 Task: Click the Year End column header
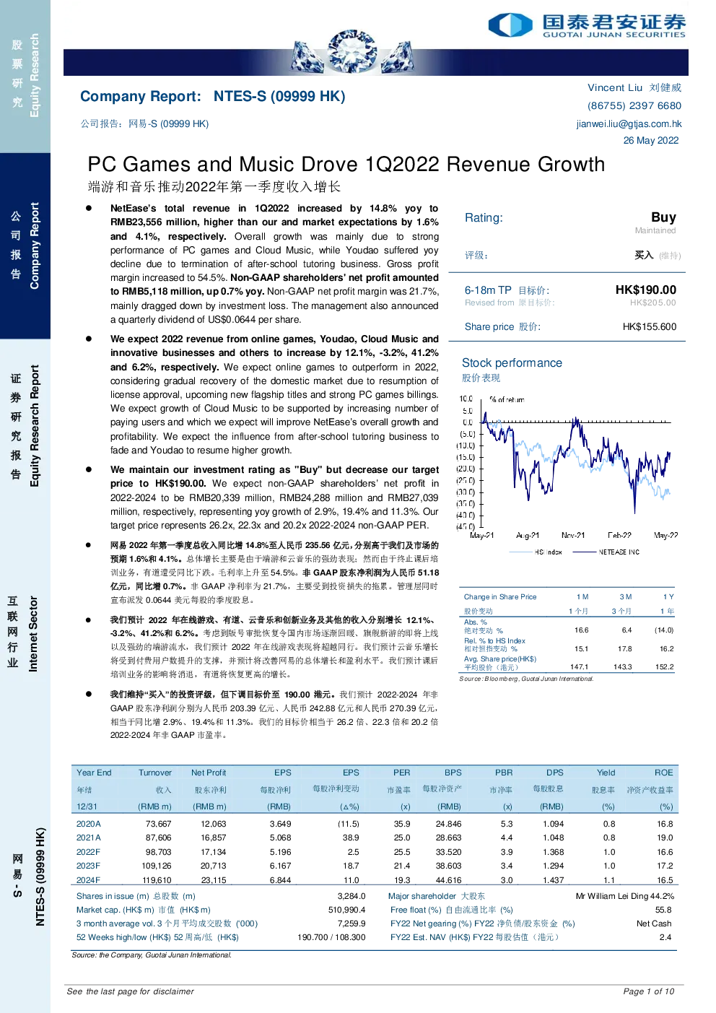[94, 773]
